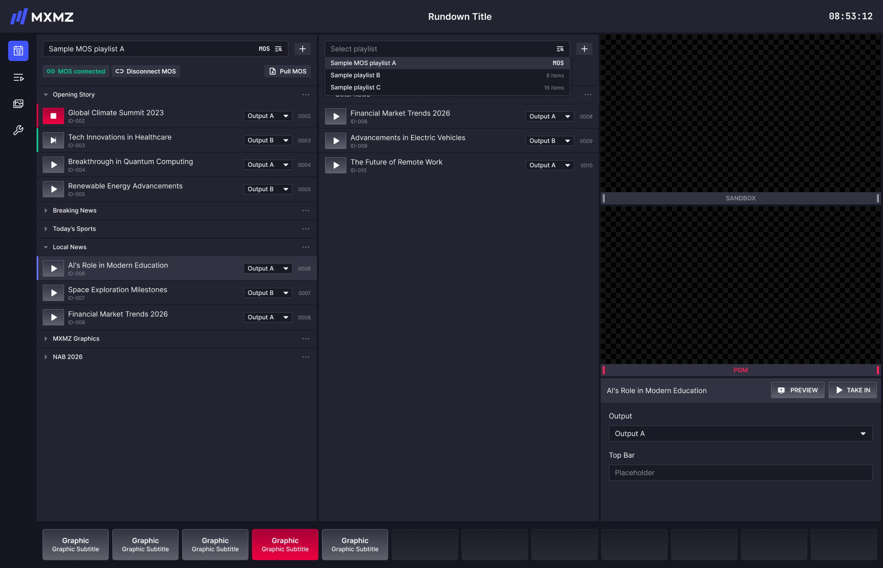The height and width of the screenshot is (568, 883).
Task: Stop Global Climate Summit 2023 playback
Action: pos(53,116)
